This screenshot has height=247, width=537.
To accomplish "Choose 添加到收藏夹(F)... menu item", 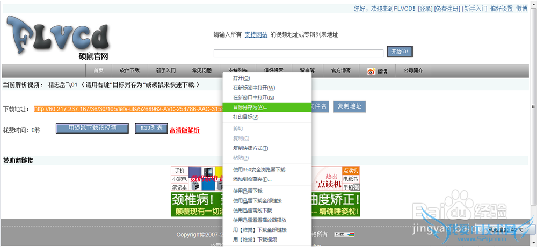I will point(267,179).
